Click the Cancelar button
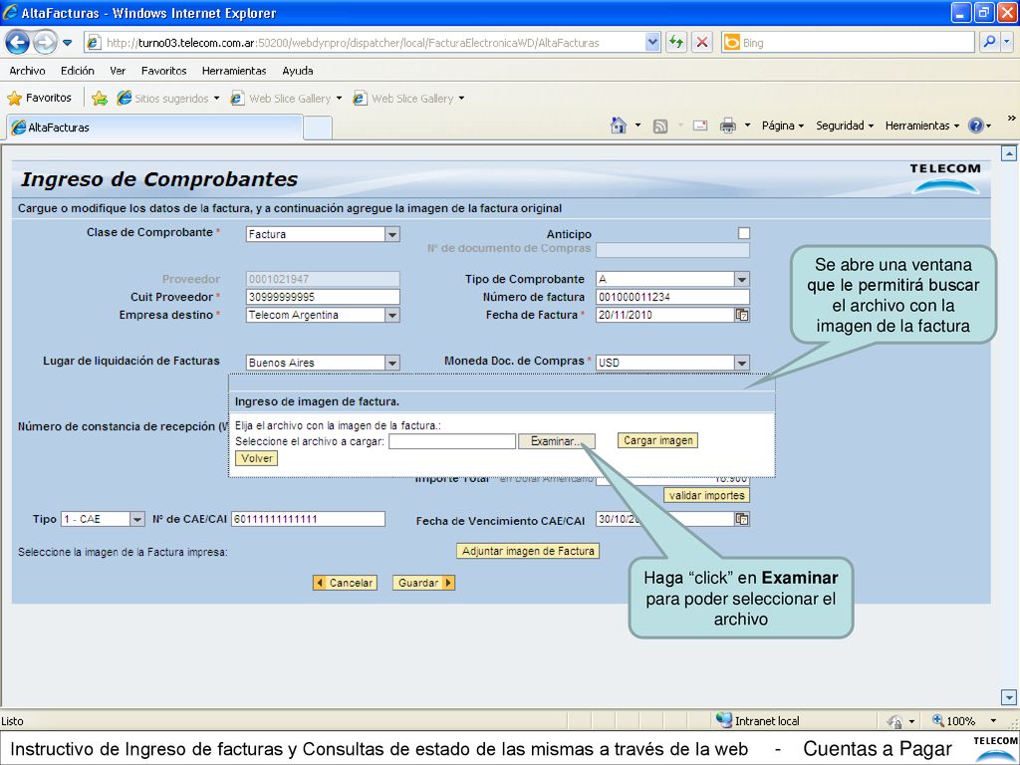1020x765 pixels. pyautogui.click(x=345, y=583)
